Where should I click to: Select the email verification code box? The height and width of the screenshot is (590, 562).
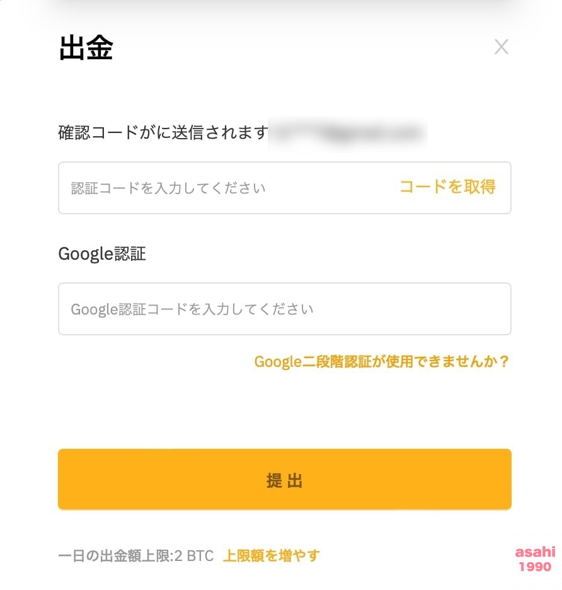[x=284, y=188]
